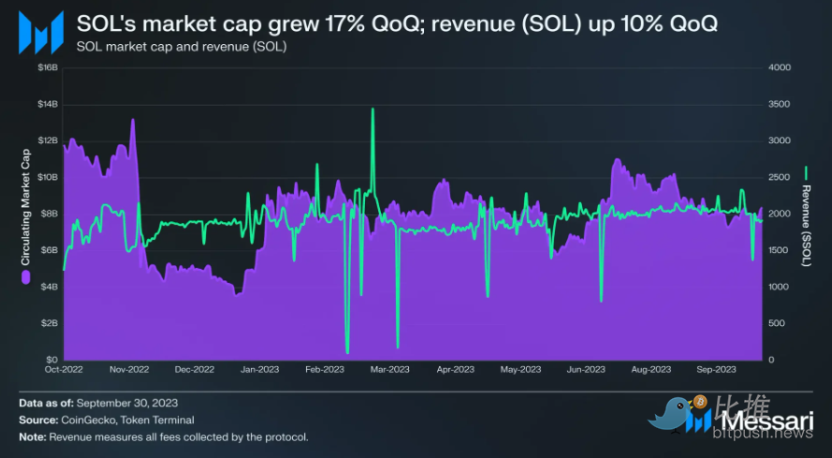This screenshot has height=458, width=832.
Task: Click the Oct-2022 date label
Action: pos(64,369)
